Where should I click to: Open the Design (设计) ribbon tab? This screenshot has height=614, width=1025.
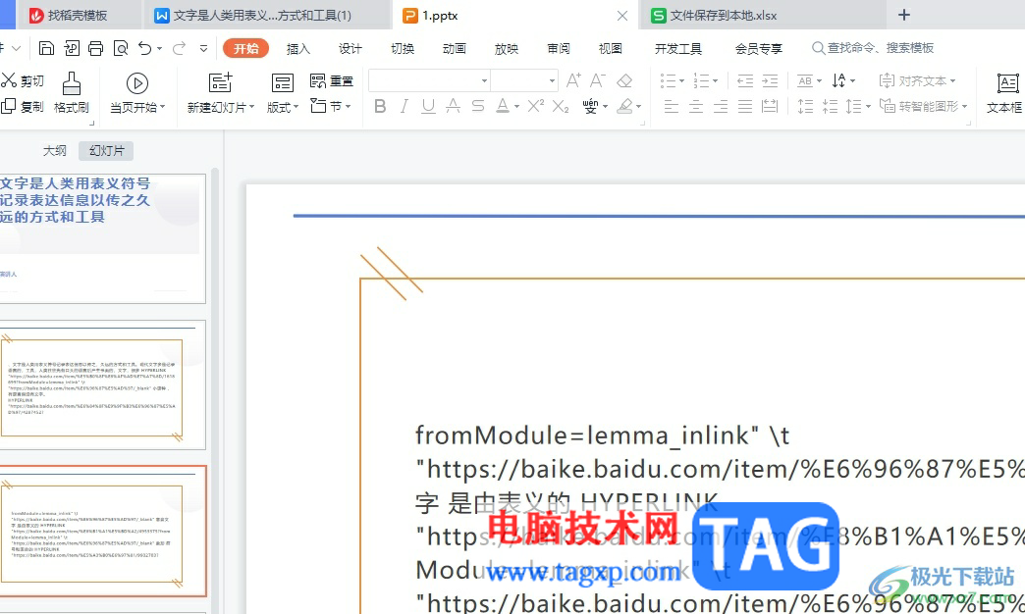pos(350,48)
